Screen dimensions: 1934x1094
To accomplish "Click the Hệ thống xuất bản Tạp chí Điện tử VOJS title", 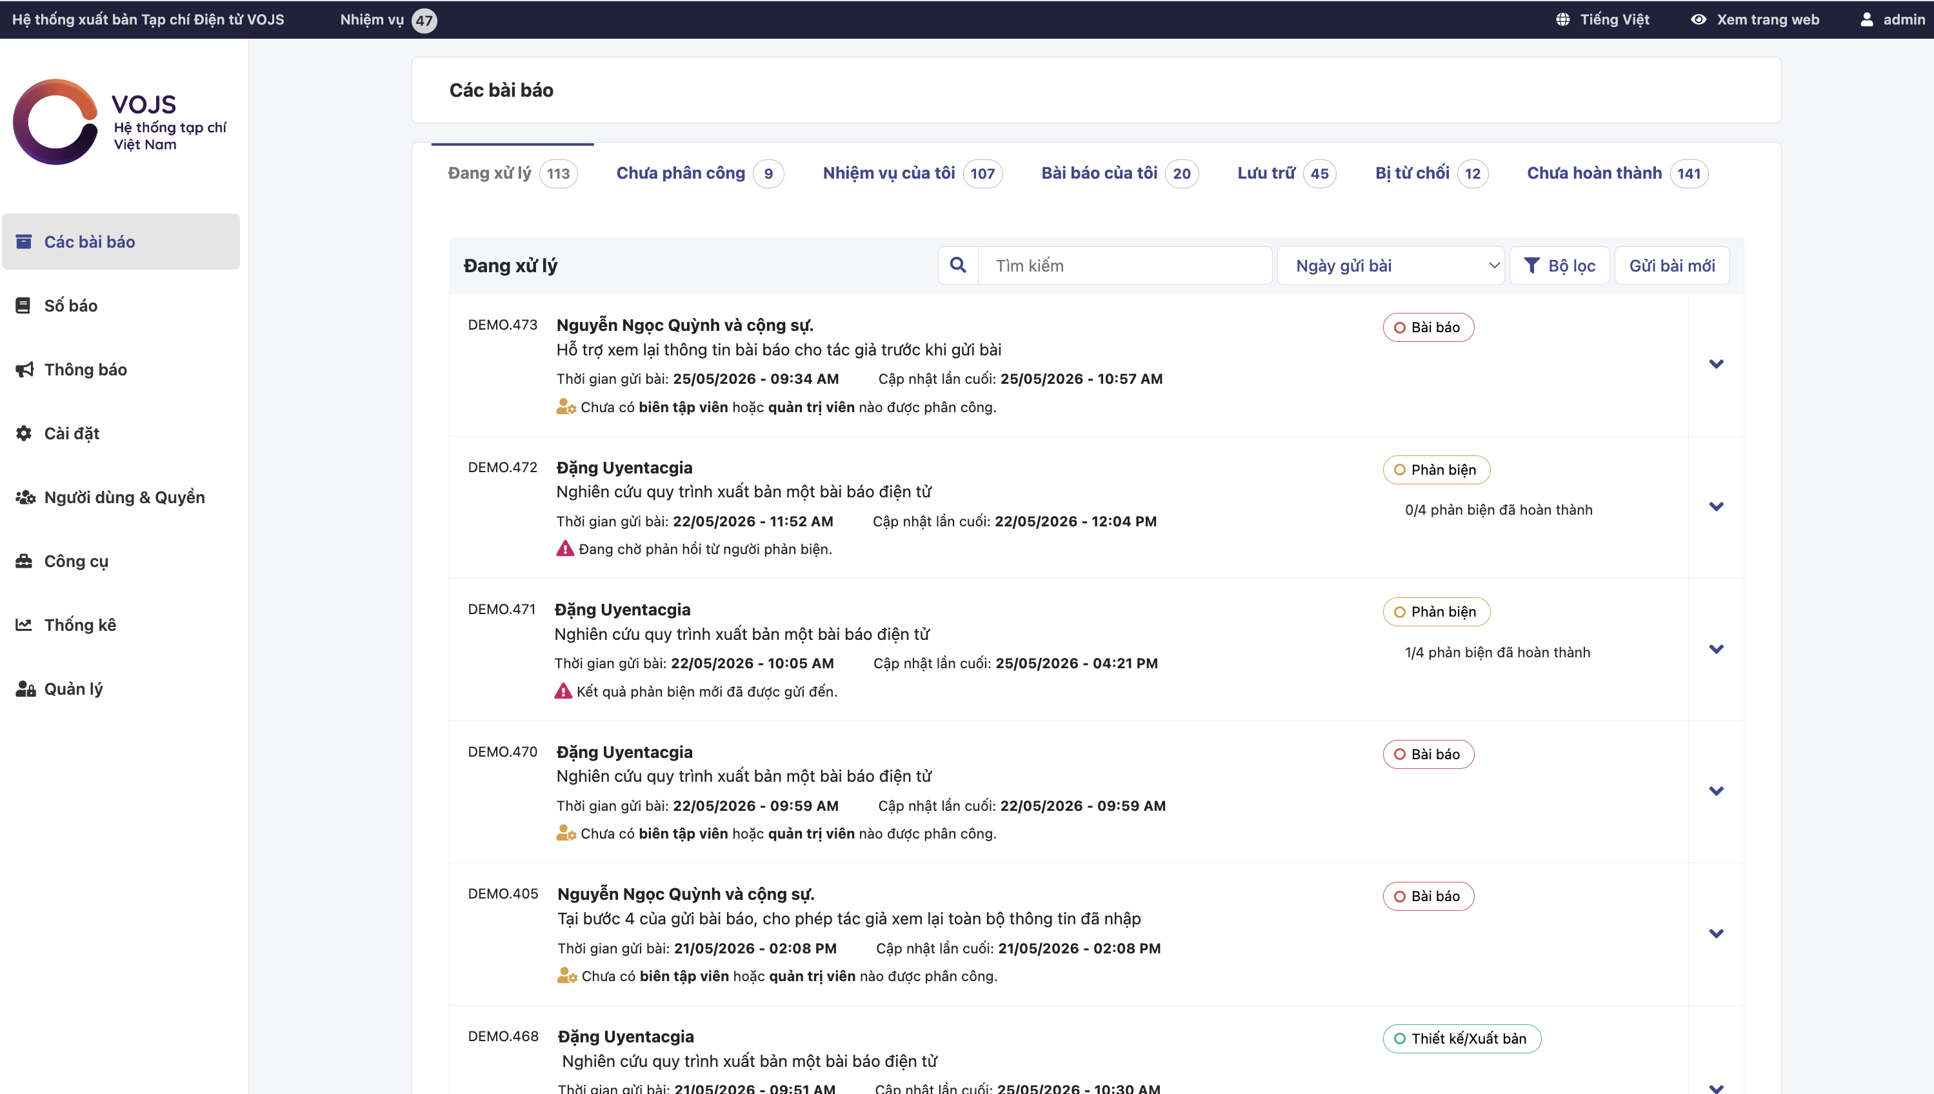I will click(148, 19).
